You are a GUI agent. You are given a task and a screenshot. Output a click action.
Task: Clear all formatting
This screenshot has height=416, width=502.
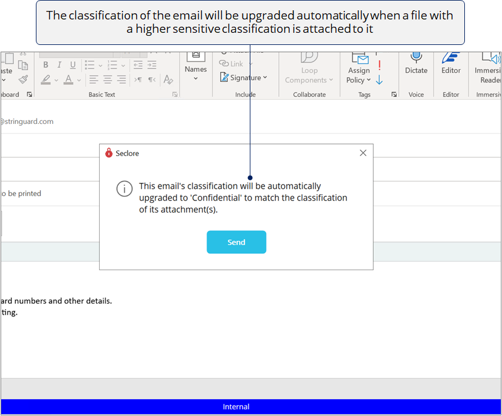tap(168, 80)
